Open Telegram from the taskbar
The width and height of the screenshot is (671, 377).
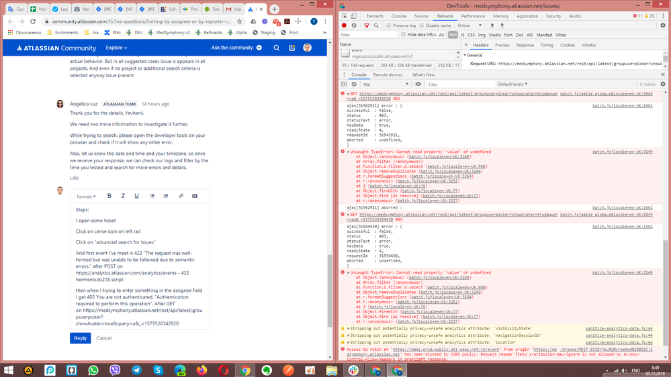point(136,370)
